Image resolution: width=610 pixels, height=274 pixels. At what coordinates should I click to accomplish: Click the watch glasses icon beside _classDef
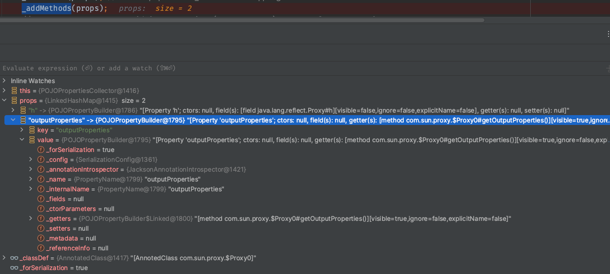coord(14,258)
